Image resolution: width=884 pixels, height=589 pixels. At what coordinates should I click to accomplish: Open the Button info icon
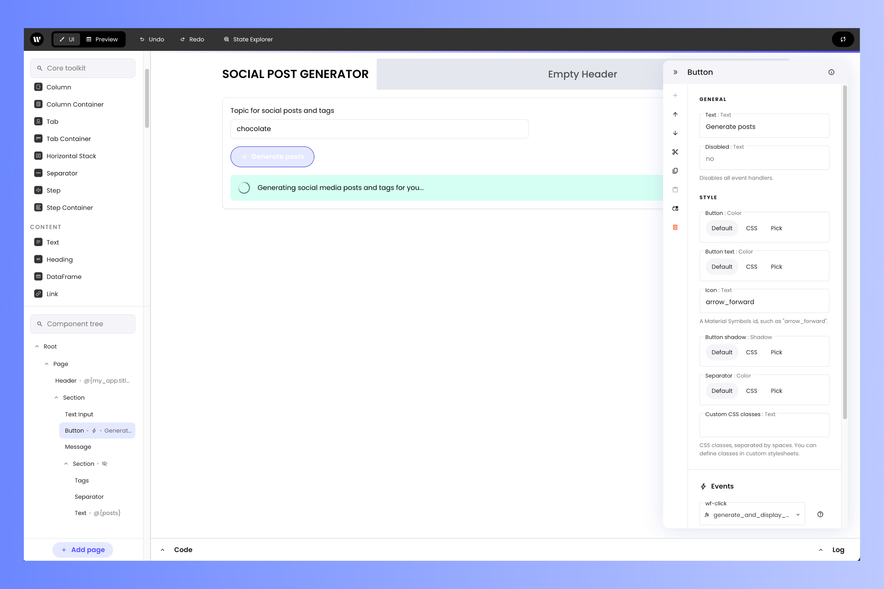(x=831, y=72)
